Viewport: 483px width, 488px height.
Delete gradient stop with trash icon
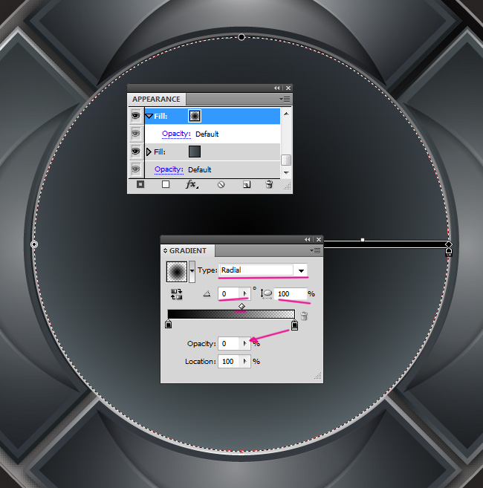click(303, 317)
